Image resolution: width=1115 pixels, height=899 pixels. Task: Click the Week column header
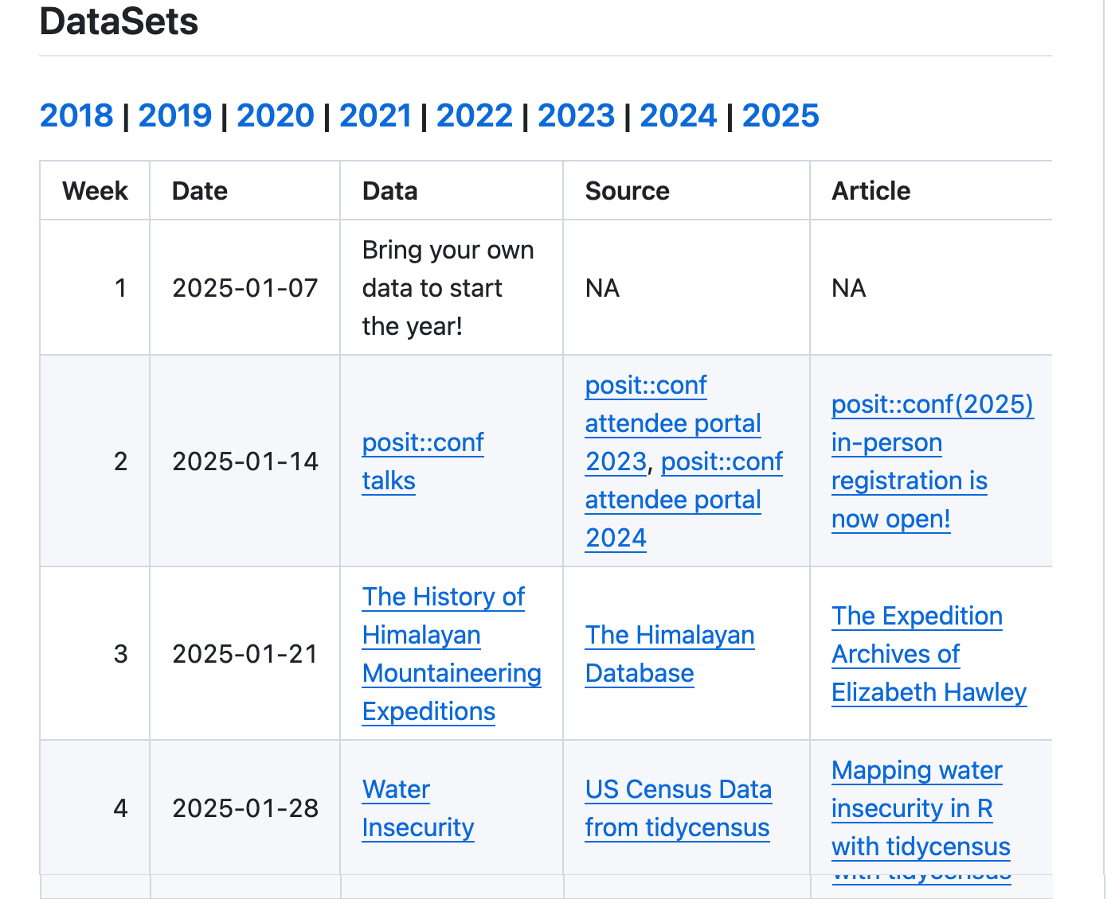pos(95,191)
